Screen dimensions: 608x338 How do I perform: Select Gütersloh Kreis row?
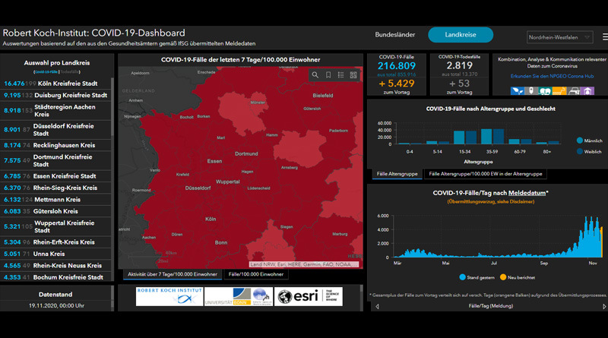pos(55,211)
